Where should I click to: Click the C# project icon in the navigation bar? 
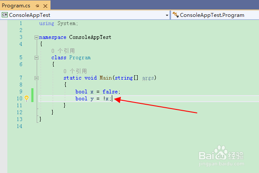coord(5,15)
